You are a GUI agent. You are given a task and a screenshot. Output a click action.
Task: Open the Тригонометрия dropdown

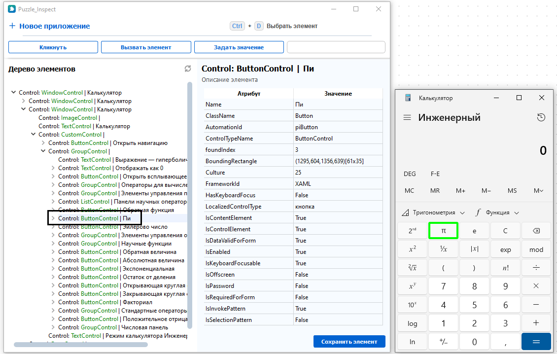tap(433, 212)
